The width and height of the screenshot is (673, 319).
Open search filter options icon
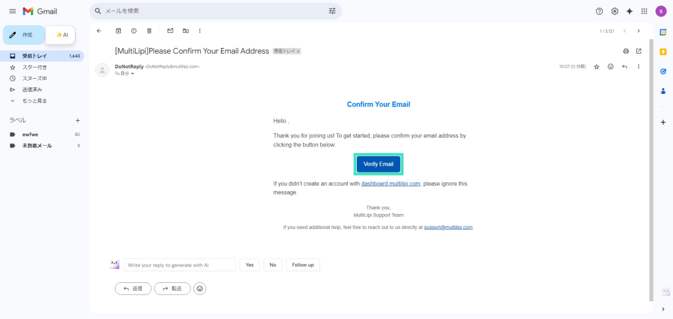coord(332,11)
